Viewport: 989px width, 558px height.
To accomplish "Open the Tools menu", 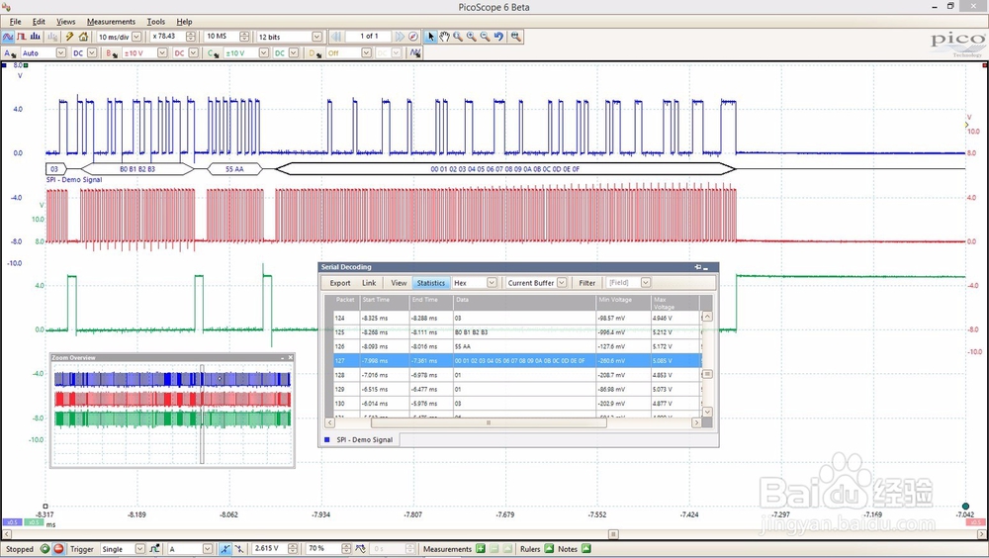I will (156, 22).
